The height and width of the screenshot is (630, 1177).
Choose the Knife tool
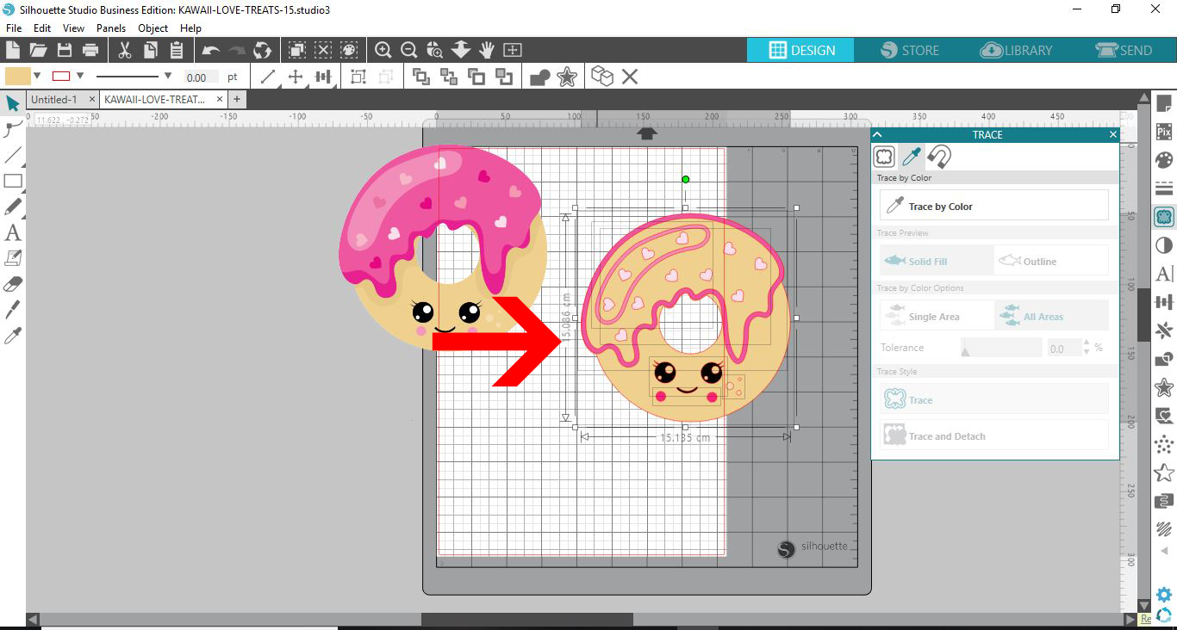(13, 310)
